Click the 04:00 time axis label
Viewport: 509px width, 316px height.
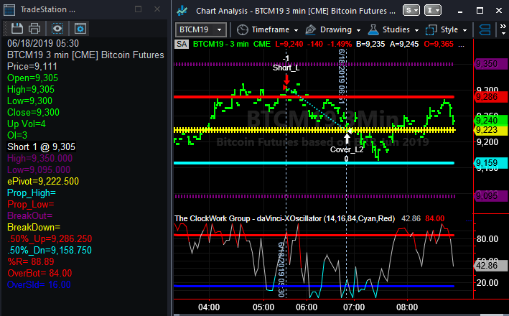pyautogui.click(x=209, y=307)
